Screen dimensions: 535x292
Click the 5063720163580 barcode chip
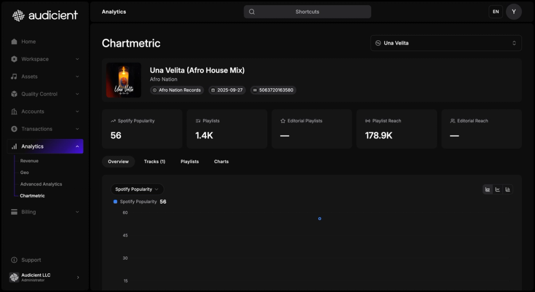point(273,90)
